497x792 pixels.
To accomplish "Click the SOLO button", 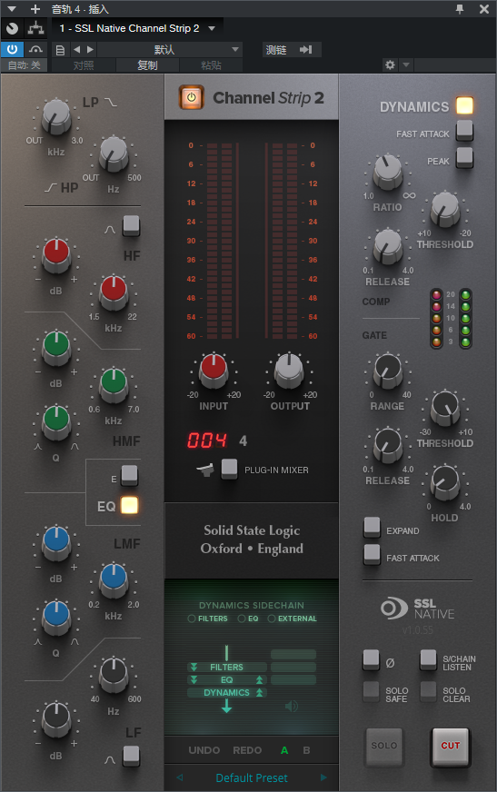I will tap(384, 746).
